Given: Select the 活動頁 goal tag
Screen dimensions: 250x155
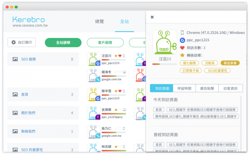Looking at the screenshot, I should coord(210,63).
